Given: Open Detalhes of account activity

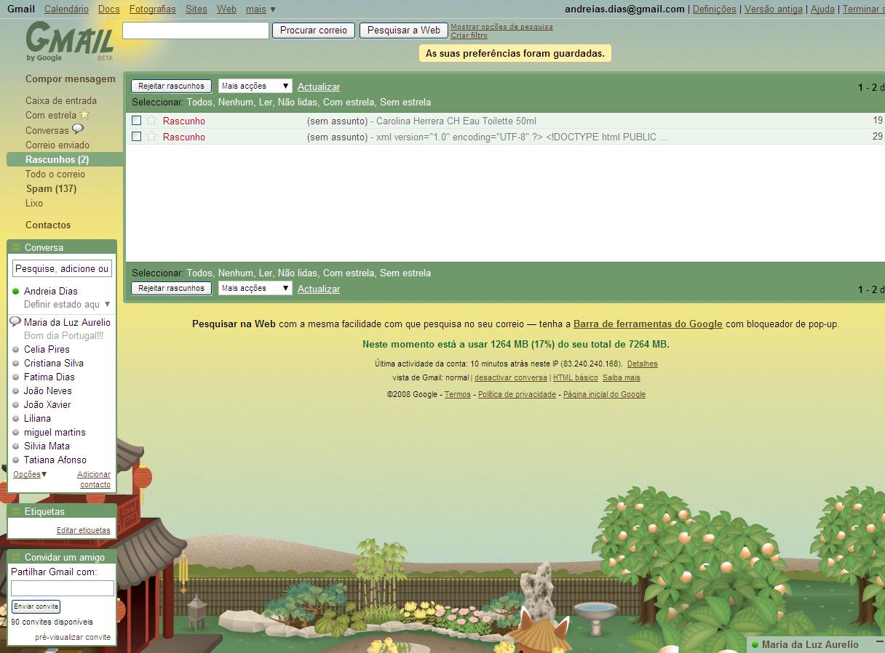Looking at the screenshot, I should coord(643,364).
